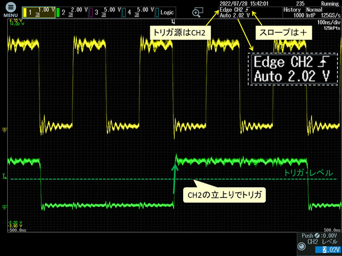The height and width of the screenshot is (256, 342).
Task: Select channel 1 at 1.00 V
Action: tap(39, 12)
